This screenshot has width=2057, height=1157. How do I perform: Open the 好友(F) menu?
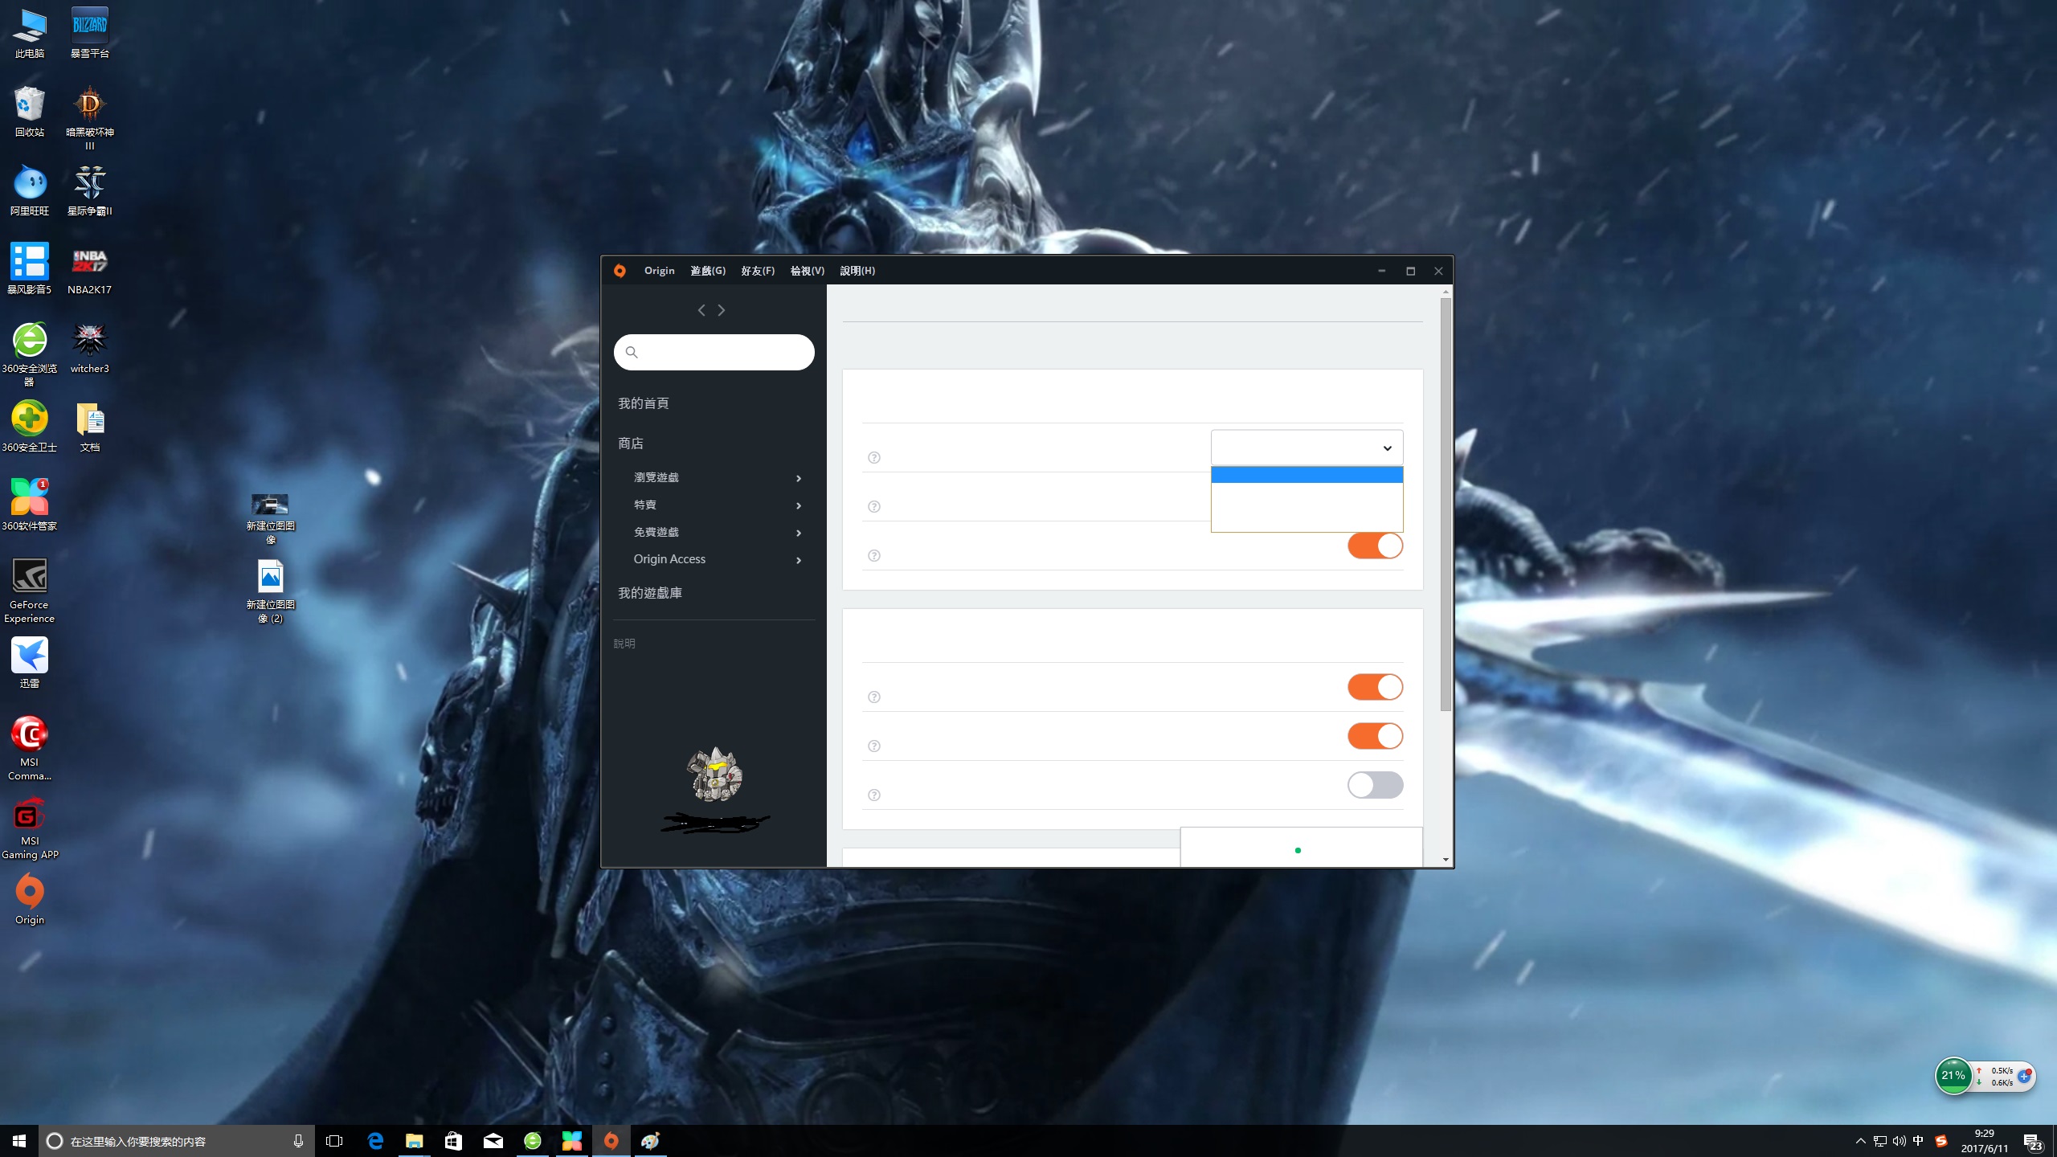tap(757, 271)
